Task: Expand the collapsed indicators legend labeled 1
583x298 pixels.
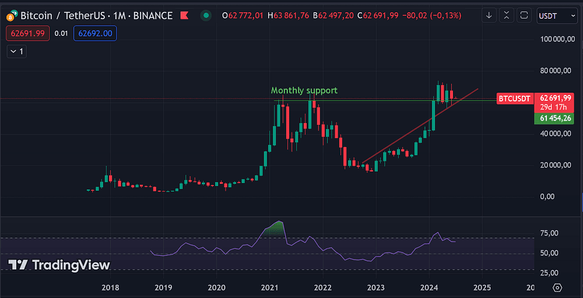Action: click(x=17, y=51)
